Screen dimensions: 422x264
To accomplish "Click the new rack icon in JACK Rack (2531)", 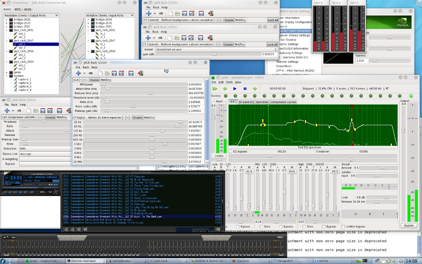I will pos(170,14).
